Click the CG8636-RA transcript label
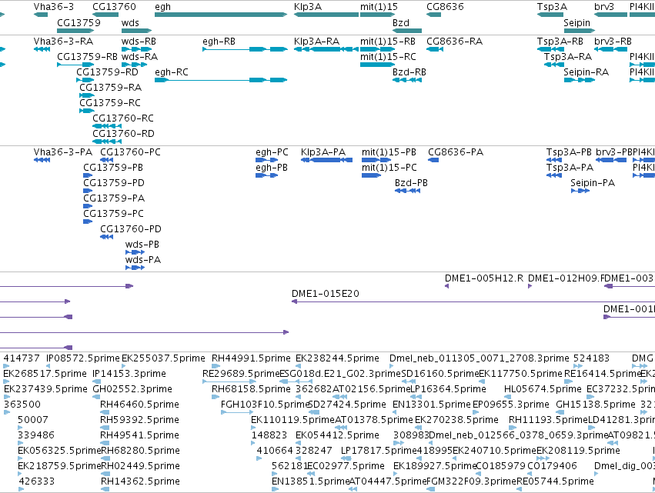 point(454,42)
